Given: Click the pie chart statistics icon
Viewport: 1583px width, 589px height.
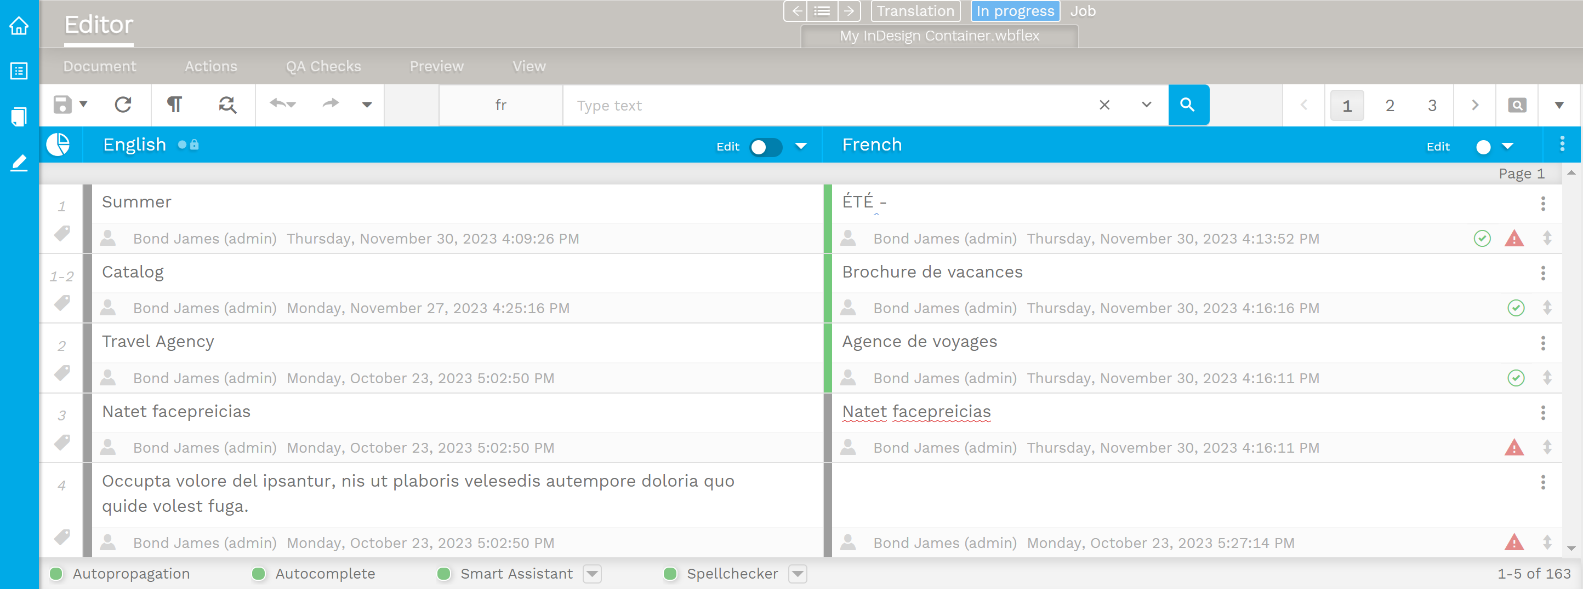Looking at the screenshot, I should (x=59, y=145).
